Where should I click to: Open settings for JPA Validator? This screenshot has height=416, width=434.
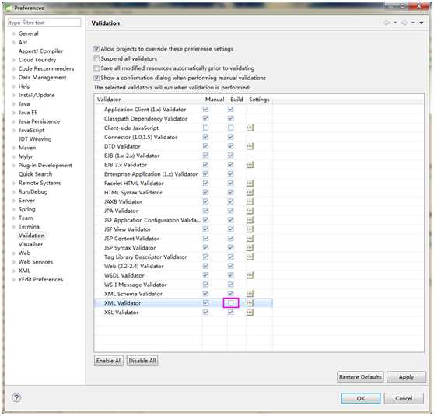250,211
